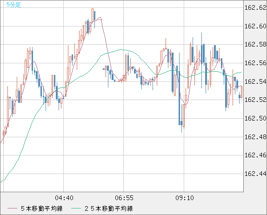Click the green 25本移動平均線 legend line
Image resolution: width=267 pixels, height=215 pixels.
point(76,208)
